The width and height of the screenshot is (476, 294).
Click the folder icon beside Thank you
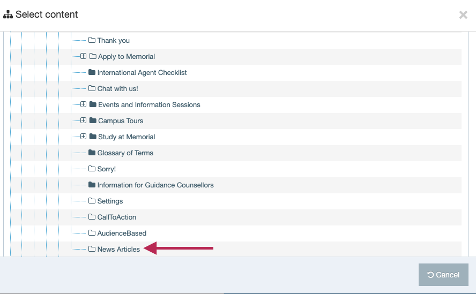click(x=92, y=40)
